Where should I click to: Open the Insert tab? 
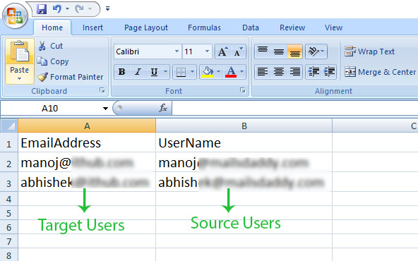[x=92, y=28]
